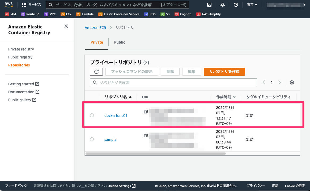Open the sample repository link

tap(110, 139)
